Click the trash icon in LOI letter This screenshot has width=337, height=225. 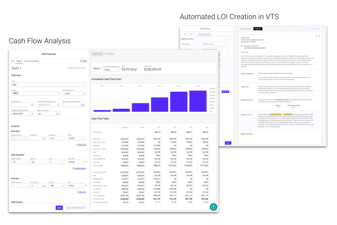click(x=319, y=36)
